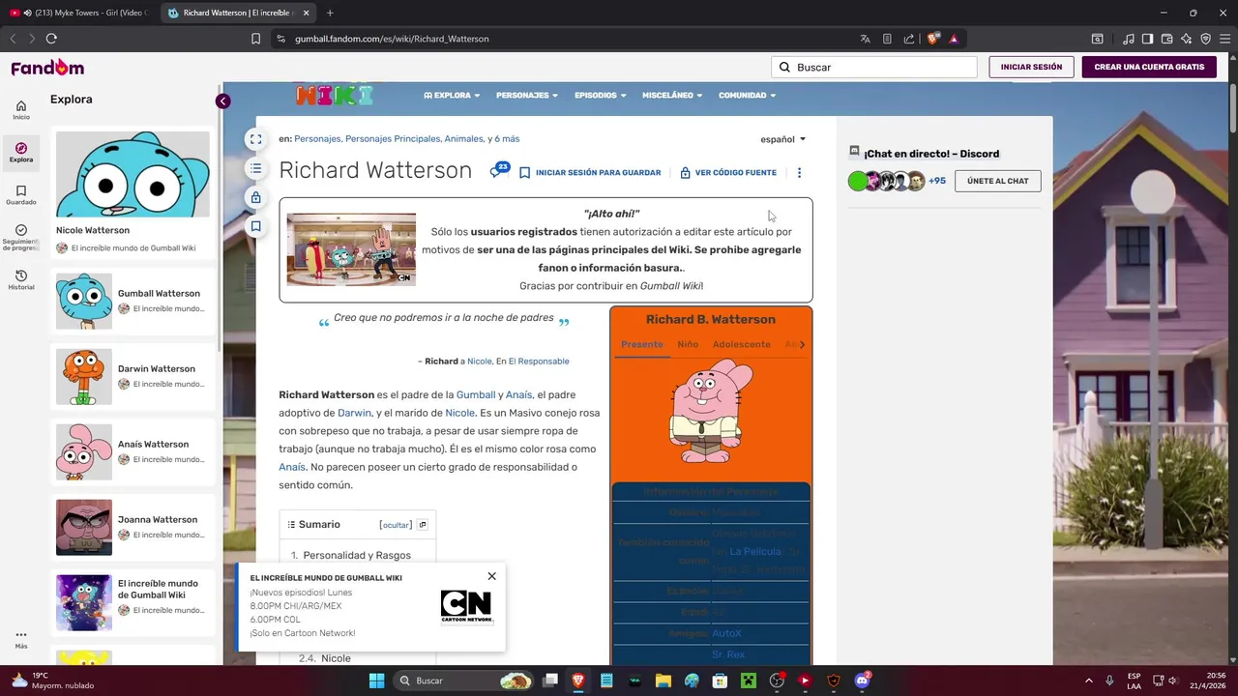Open a new browser tab
Image resolution: width=1238 pixels, height=696 pixels.
pyautogui.click(x=330, y=13)
